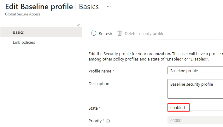Click the Description label
Image resolution: width=223 pixels, height=127 pixels.
click(99, 84)
